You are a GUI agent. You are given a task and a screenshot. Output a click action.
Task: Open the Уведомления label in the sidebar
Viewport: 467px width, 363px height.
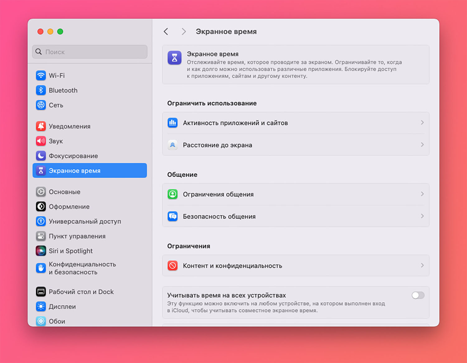click(70, 126)
